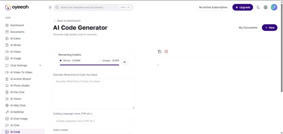Open AI Image icon in sidebar
283x134 pixels.
[x=7, y=58]
